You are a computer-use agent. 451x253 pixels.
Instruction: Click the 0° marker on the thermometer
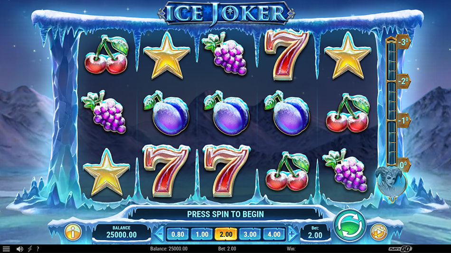click(x=403, y=165)
